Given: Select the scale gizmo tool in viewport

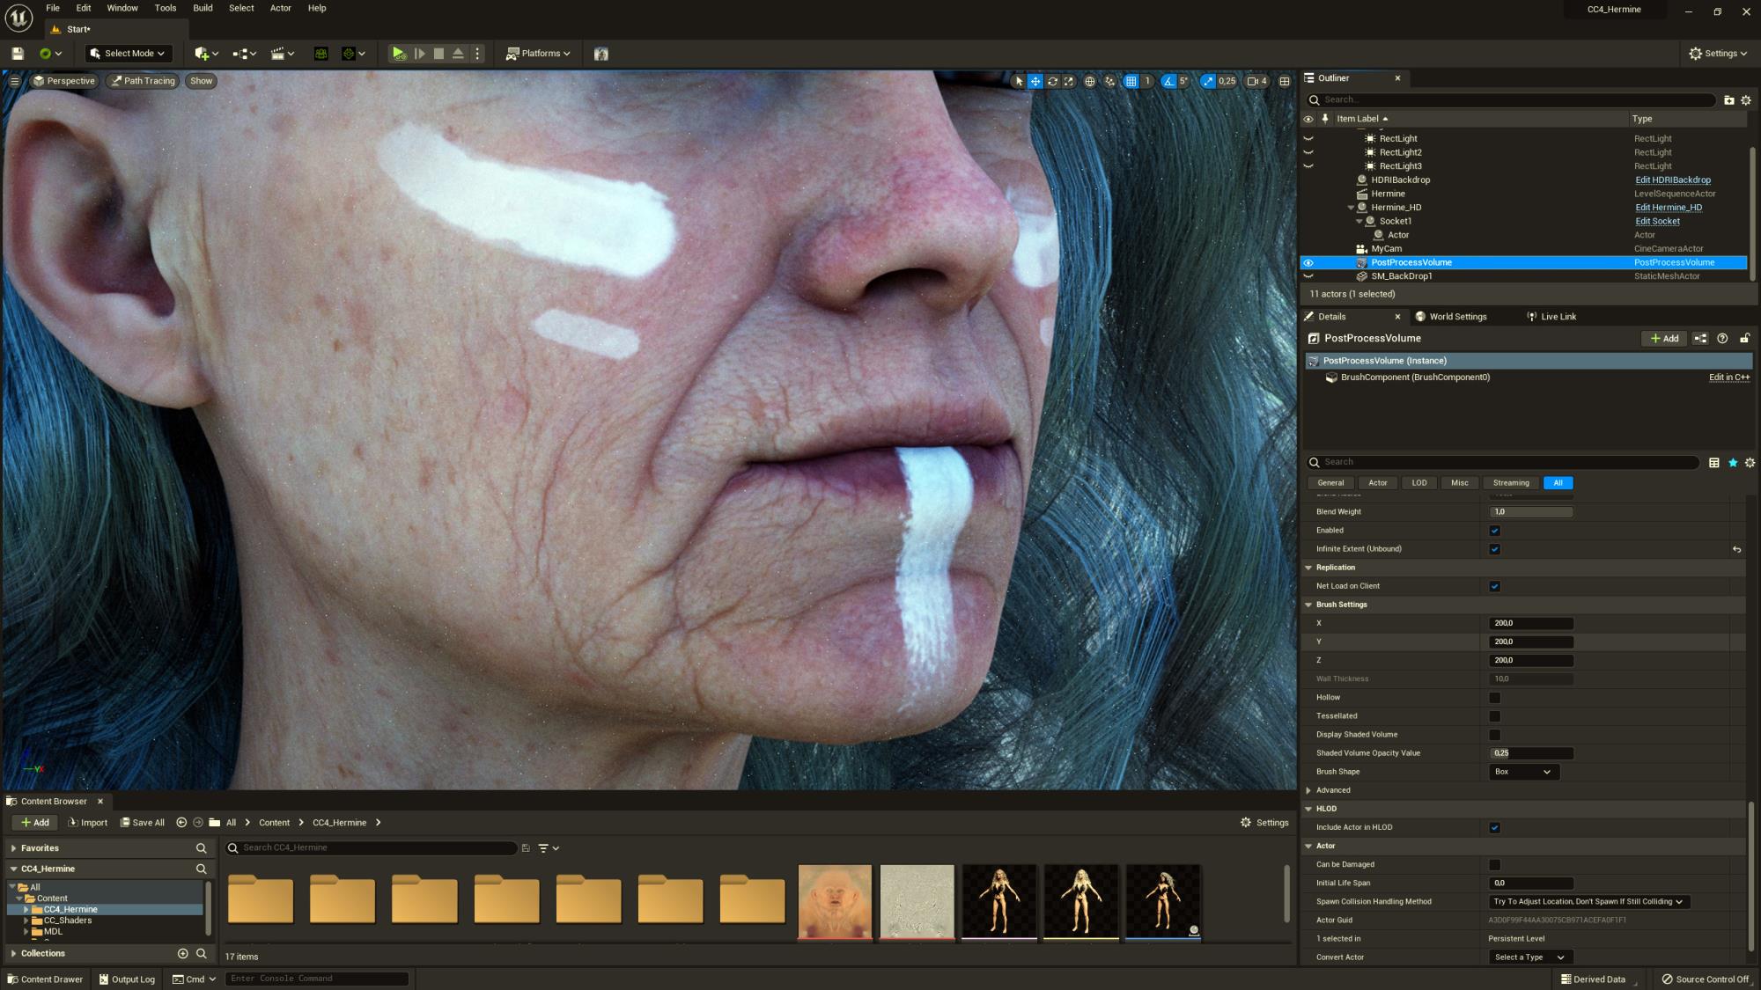Looking at the screenshot, I should [x=1069, y=81].
